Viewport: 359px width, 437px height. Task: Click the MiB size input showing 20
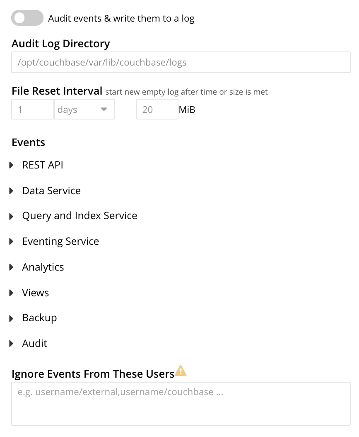157,109
